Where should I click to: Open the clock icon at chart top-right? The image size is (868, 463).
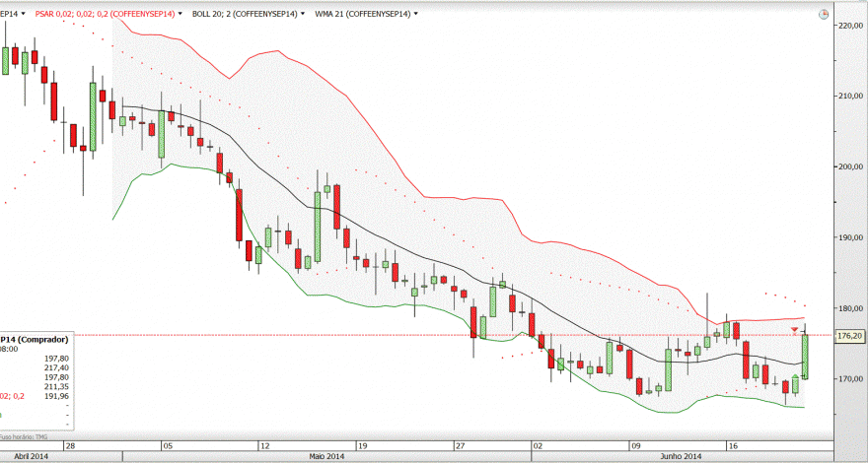[x=824, y=15]
